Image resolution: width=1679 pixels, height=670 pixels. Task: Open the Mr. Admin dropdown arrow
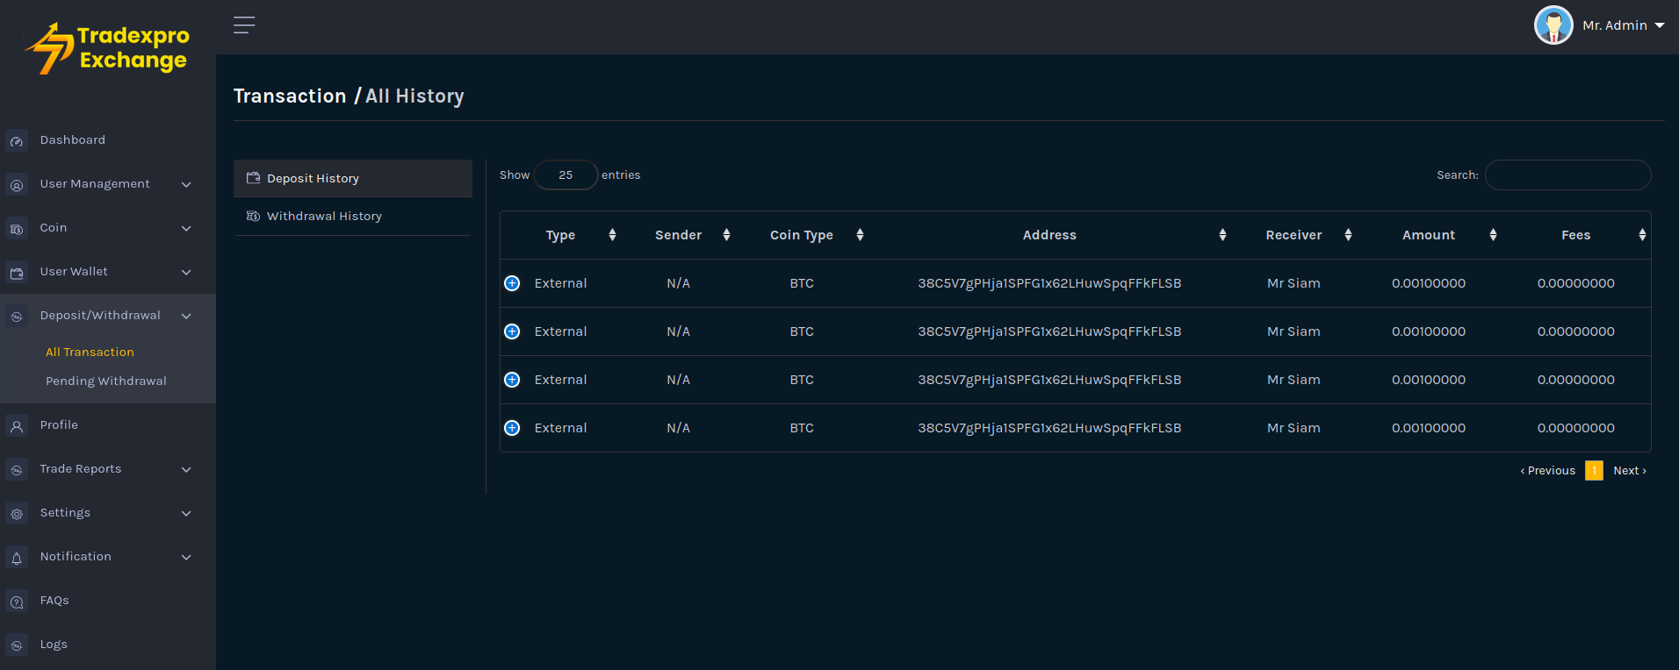(x=1659, y=25)
